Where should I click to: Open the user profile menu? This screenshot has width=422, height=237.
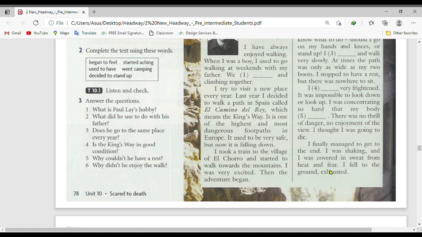[399, 23]
